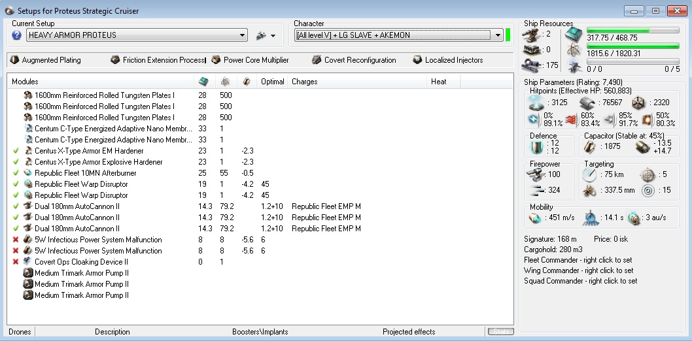
Task: Click the armor hitpoints icon
Action: tap(587, 103)
